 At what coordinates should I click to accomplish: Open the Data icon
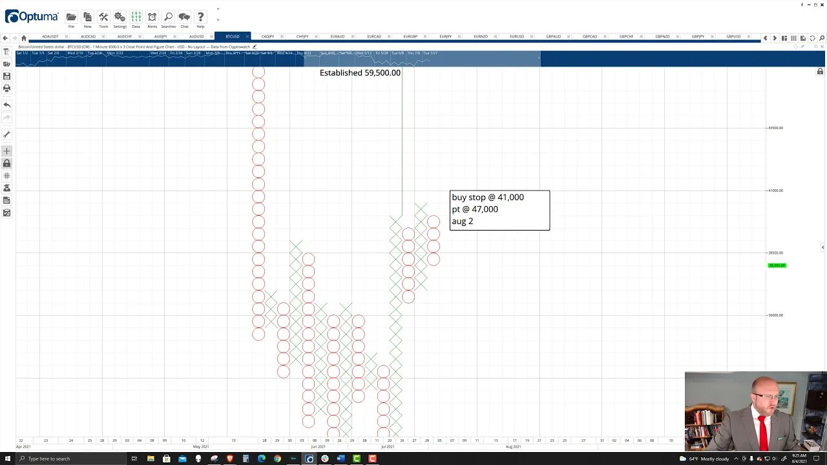coord(136,19)
